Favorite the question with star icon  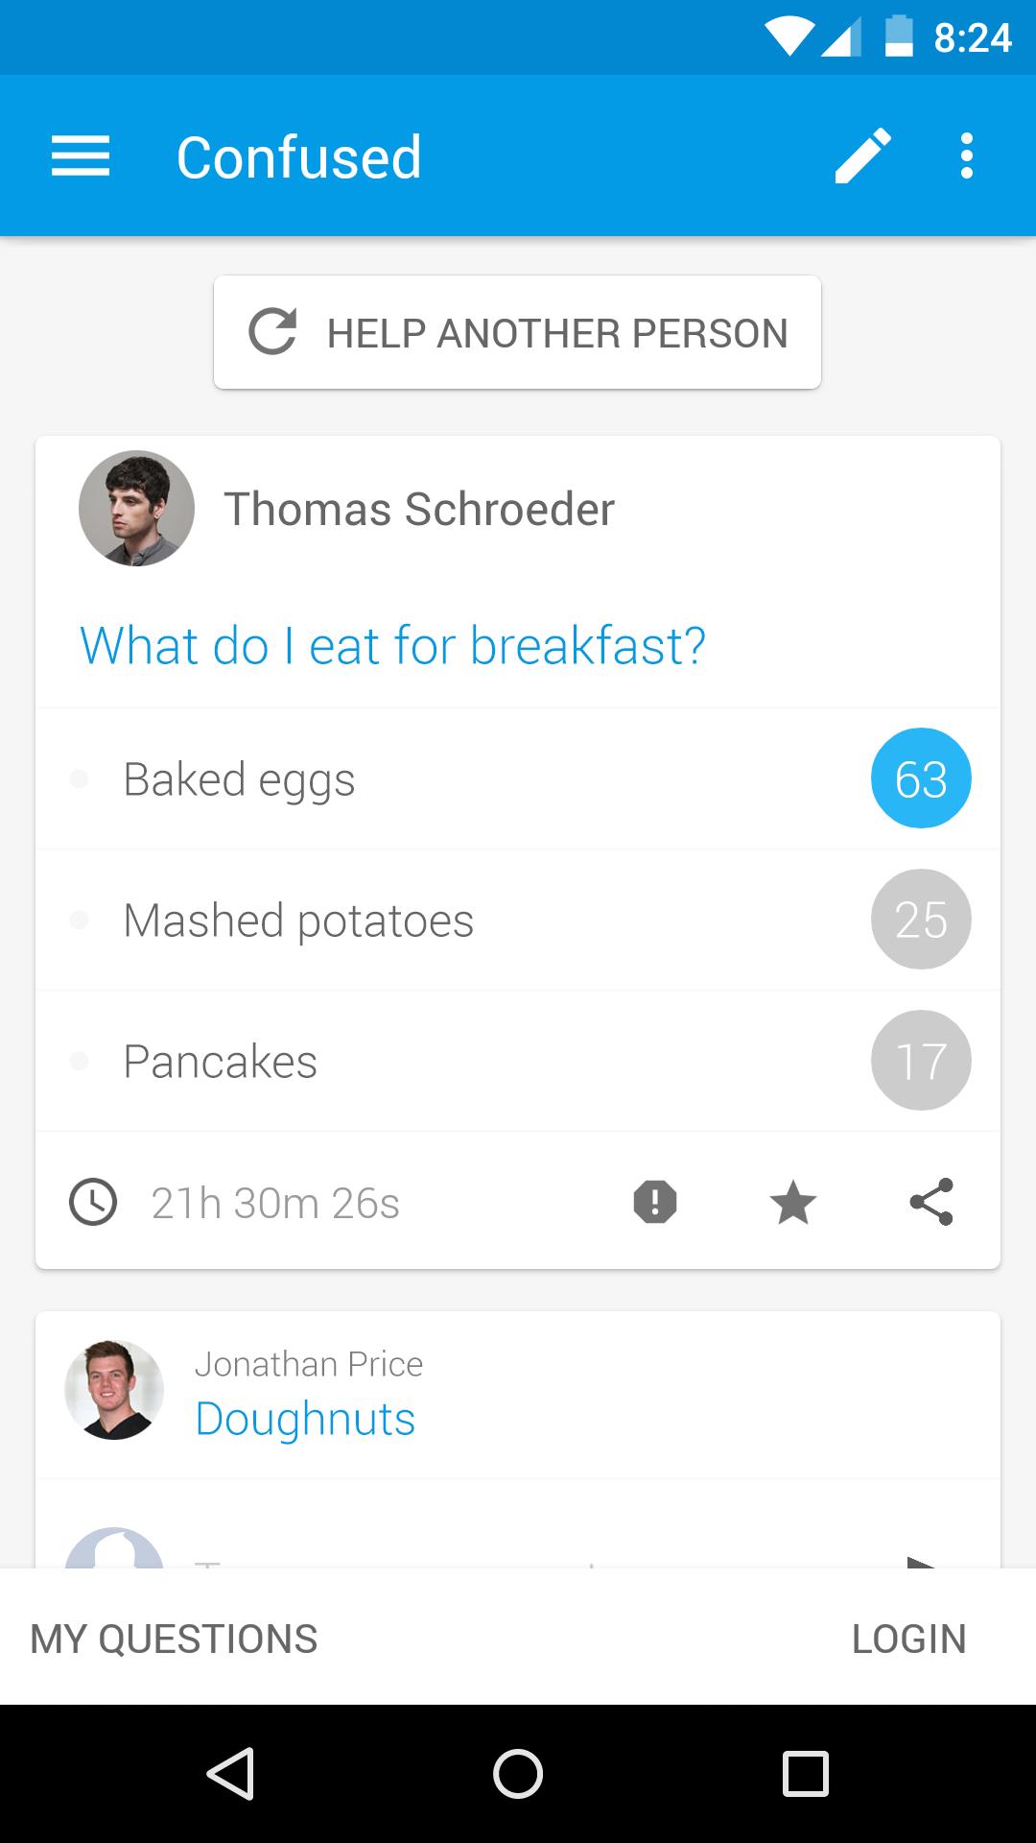click(x=793, y=1202)
